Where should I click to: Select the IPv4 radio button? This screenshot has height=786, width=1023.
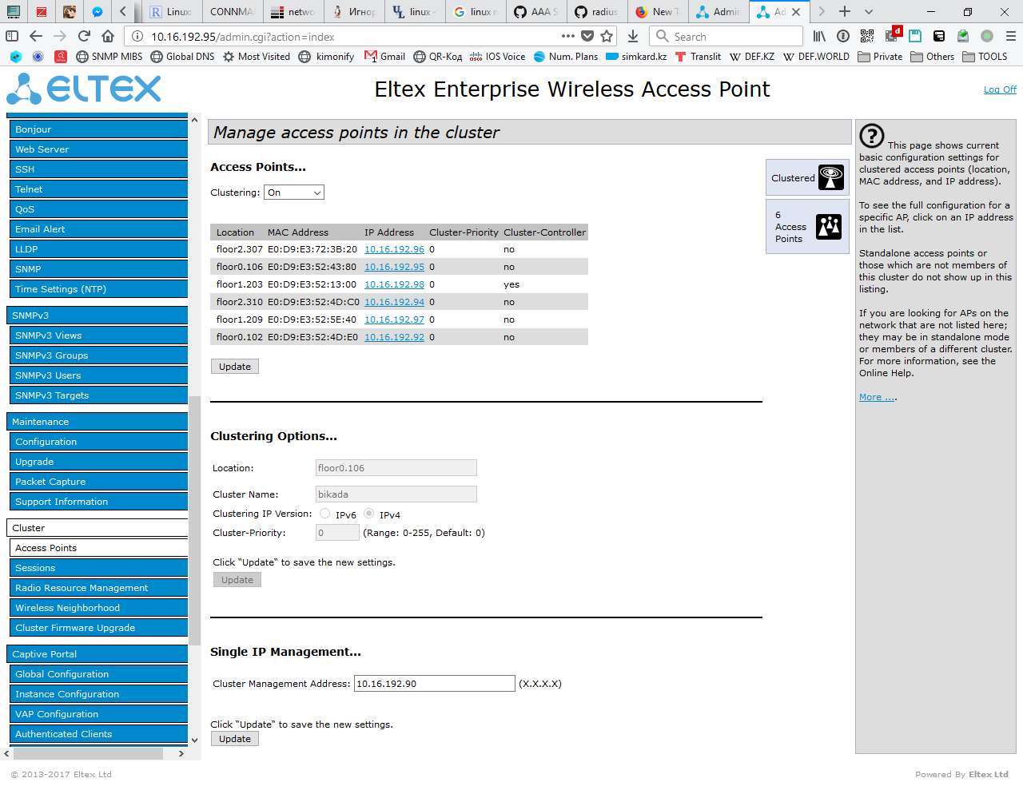(x=369, y=514)
